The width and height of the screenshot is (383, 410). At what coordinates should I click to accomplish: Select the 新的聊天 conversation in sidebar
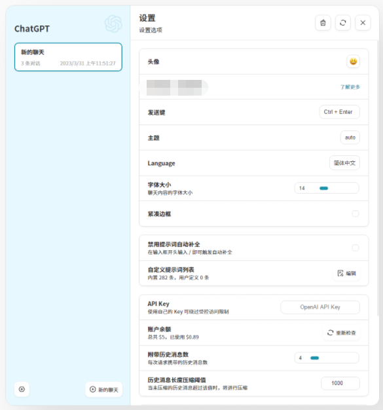tap(68, 57)
